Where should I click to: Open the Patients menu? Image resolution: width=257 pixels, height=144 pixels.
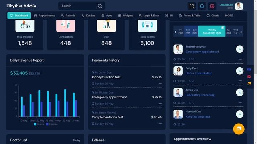pyautogui.click(x=68, y=16)
